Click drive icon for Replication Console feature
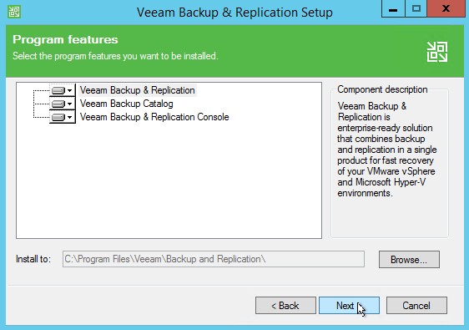469x330 pixels. pos(58,117)
